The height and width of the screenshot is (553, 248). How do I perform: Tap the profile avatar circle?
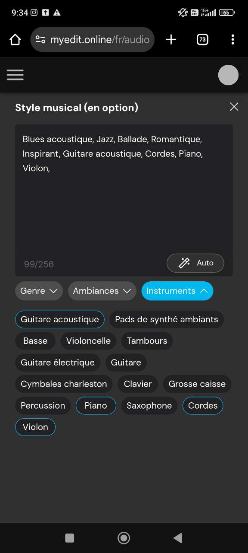coord(228,75)
